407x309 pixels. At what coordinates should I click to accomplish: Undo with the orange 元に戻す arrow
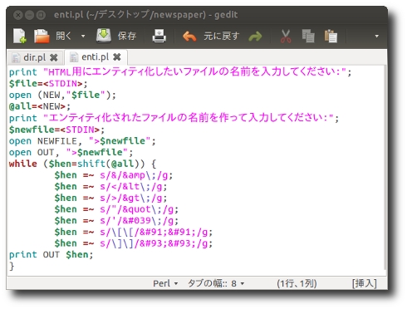(189, 37)
